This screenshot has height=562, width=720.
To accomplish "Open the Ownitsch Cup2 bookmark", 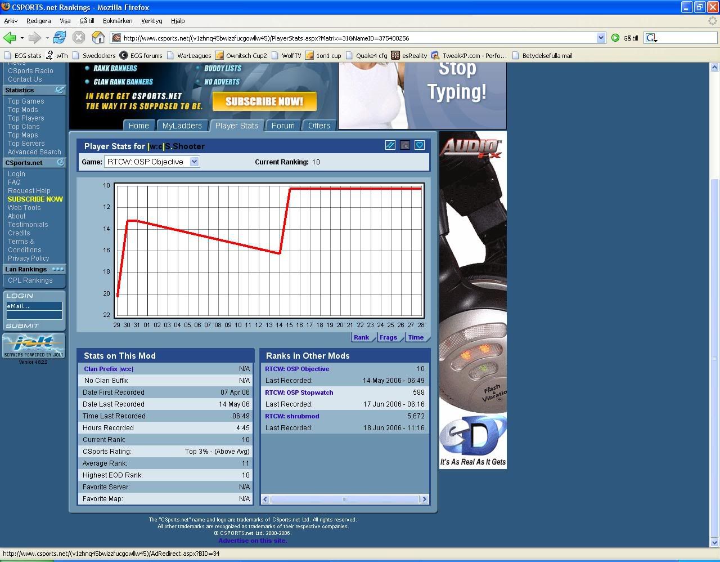I will click(241, 56).
